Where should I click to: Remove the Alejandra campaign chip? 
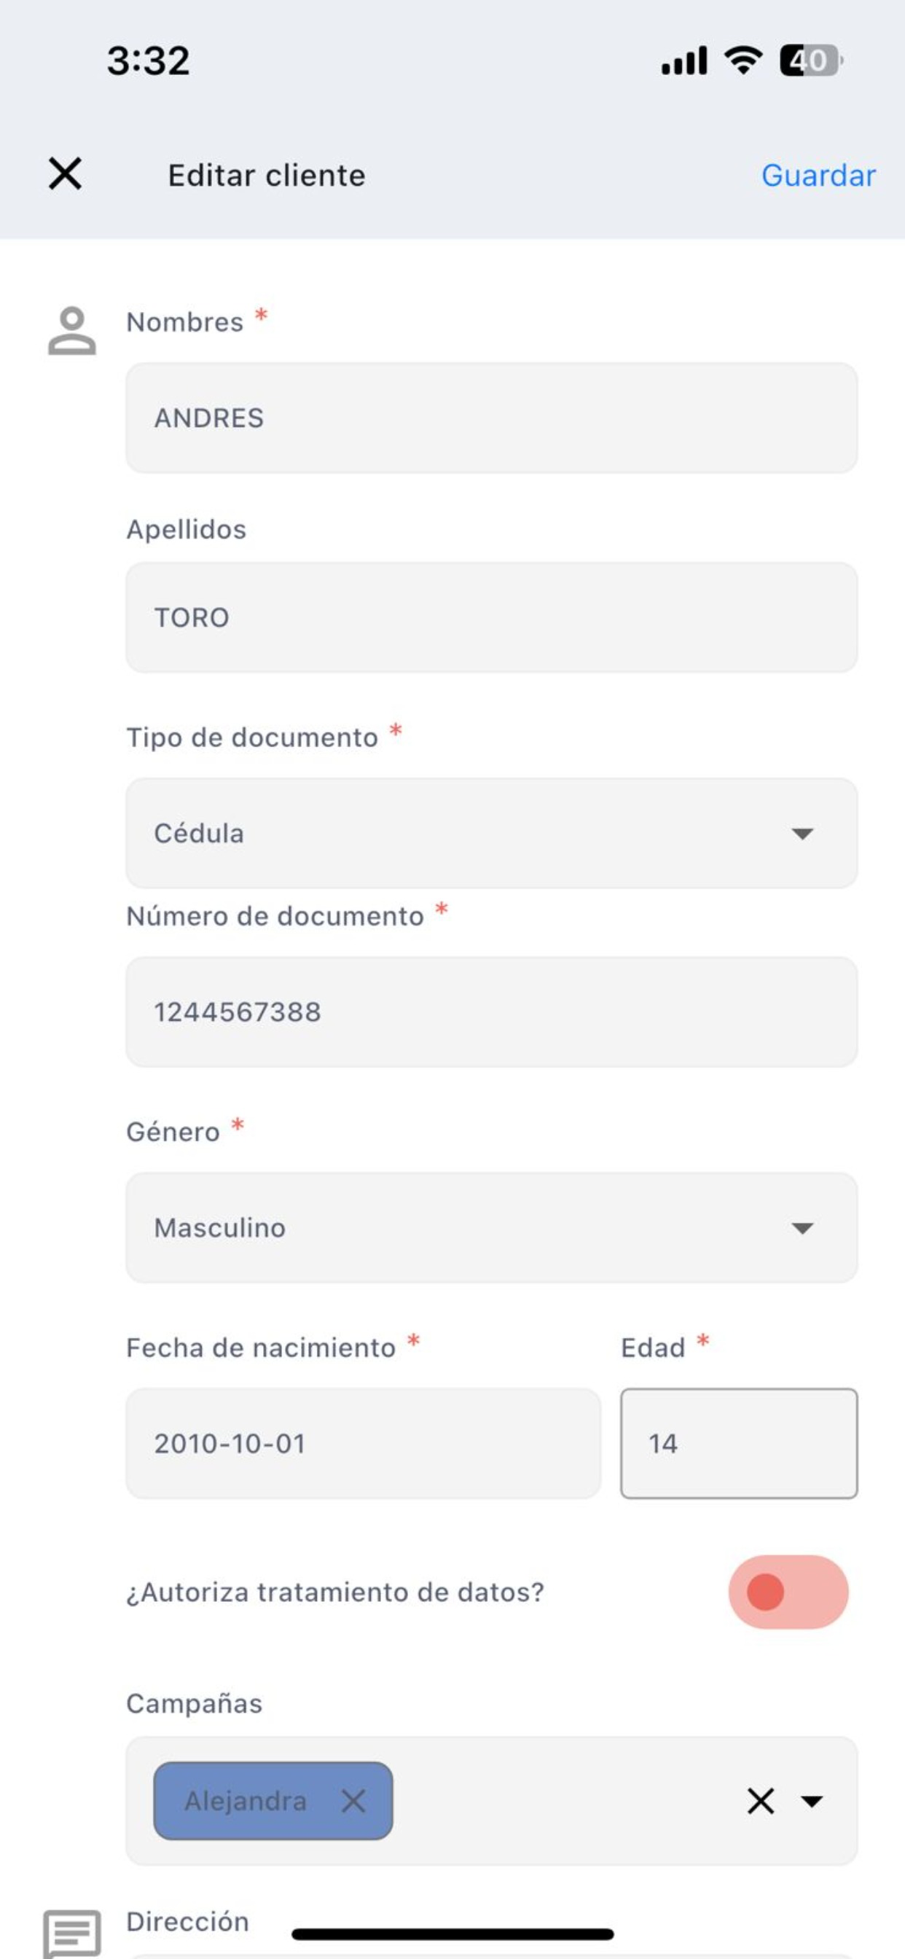pyautogui.click(x=353, y=1800)
